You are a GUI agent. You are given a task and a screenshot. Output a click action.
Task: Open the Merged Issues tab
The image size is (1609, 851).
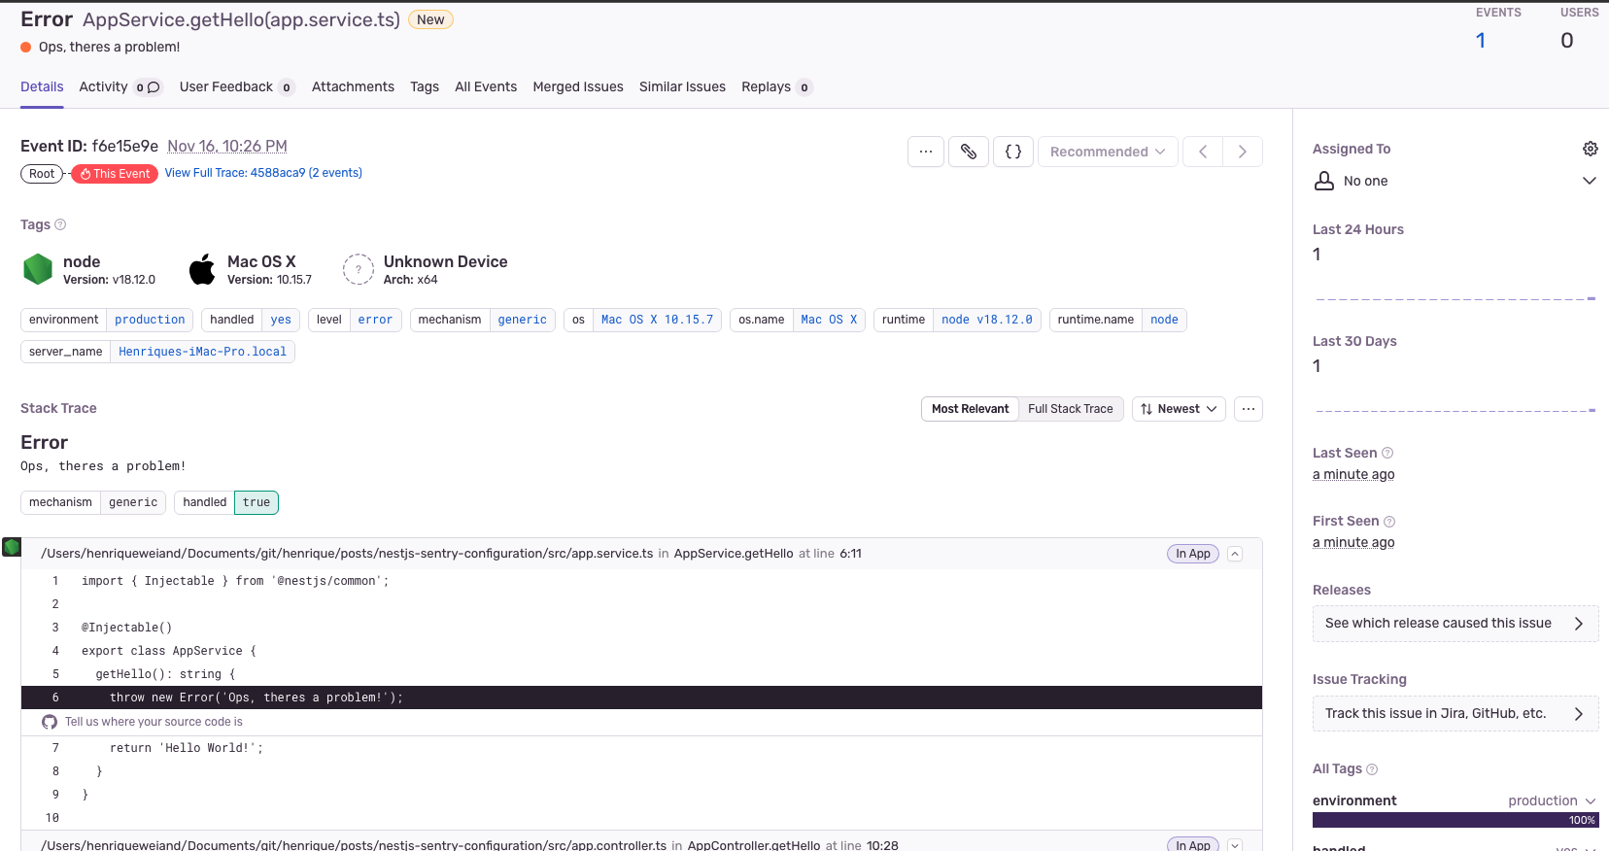coord(578,86)
